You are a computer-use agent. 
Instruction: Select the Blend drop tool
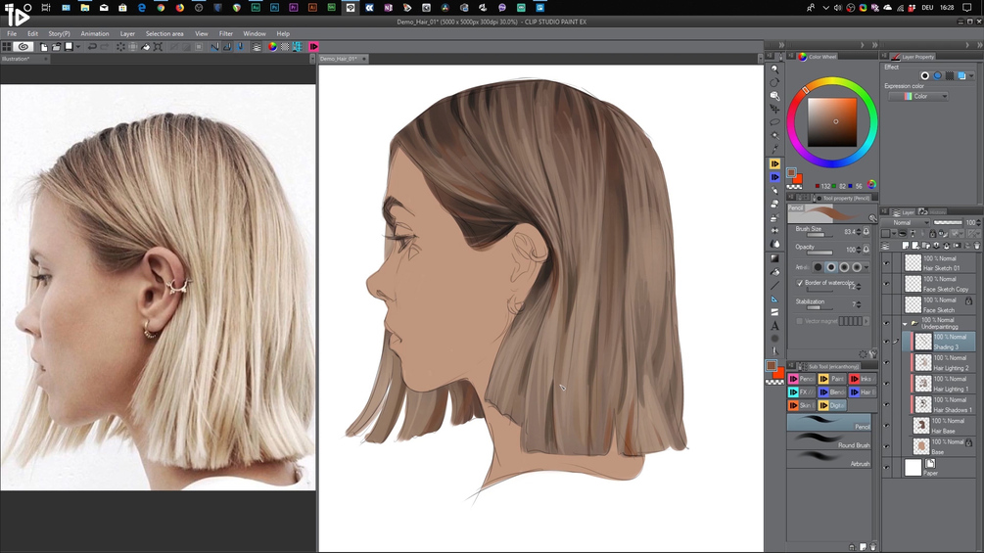(775, 244)
